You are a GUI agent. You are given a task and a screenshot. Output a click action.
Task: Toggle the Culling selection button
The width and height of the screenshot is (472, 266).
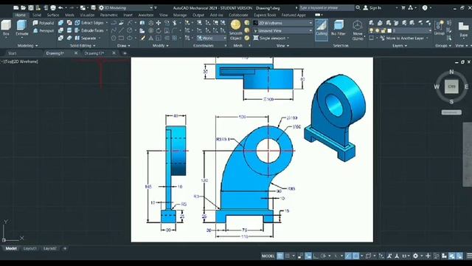point(322,29)
